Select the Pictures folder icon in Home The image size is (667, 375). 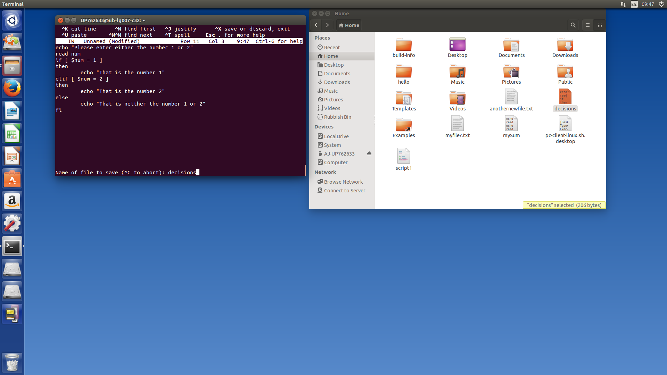click(x=511, y=74)
